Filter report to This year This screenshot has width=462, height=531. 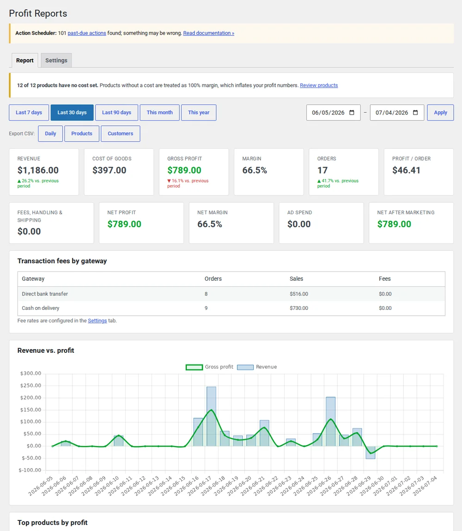pos(199,112)
